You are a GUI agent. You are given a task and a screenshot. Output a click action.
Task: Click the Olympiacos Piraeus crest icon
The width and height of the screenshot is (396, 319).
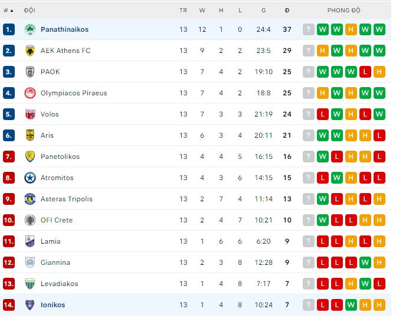point(30,93)
